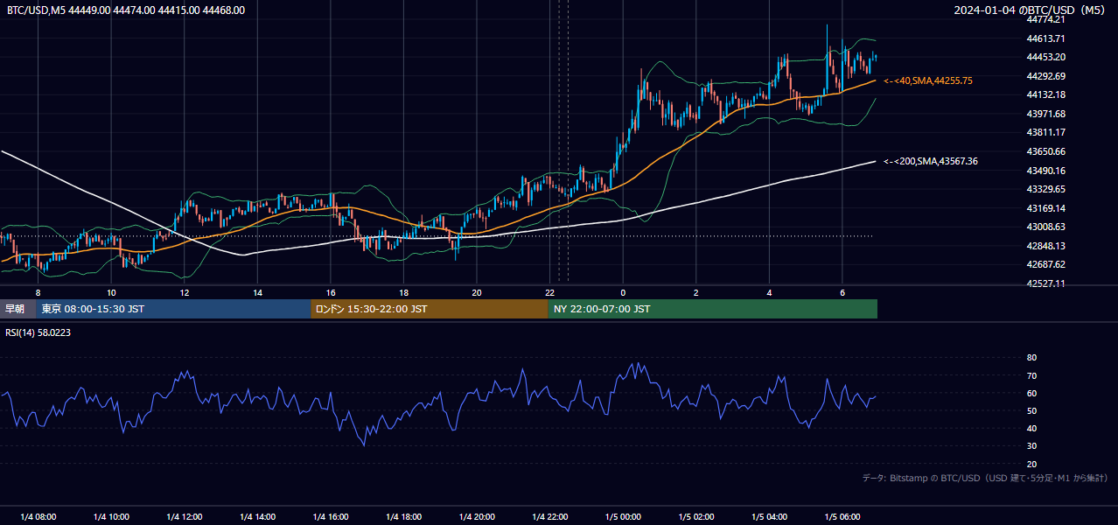1118x525 pixels.
Task: Click the Bitstamp data source note
Action: 985,478
